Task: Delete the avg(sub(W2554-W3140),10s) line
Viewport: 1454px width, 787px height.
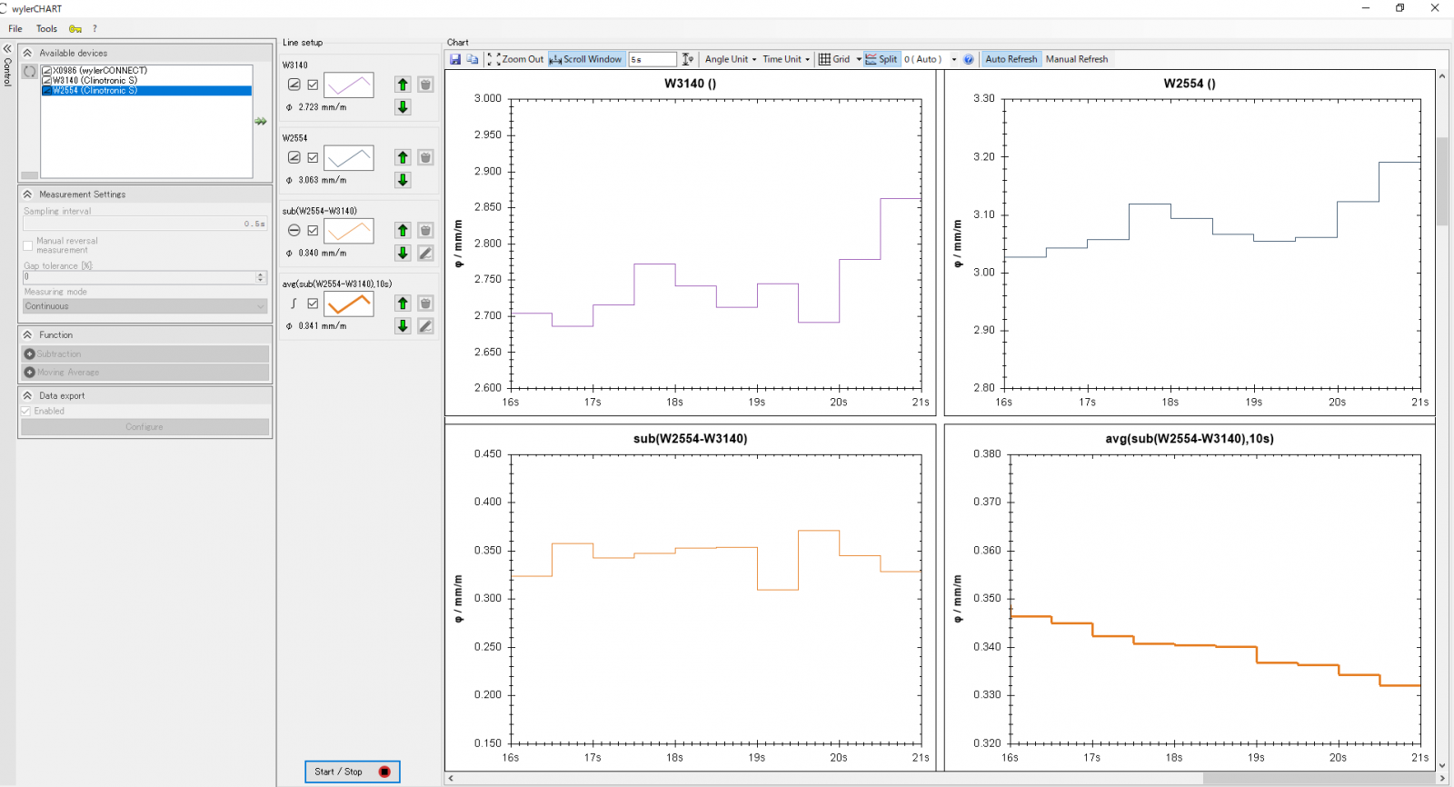Action: pos(425,304)
